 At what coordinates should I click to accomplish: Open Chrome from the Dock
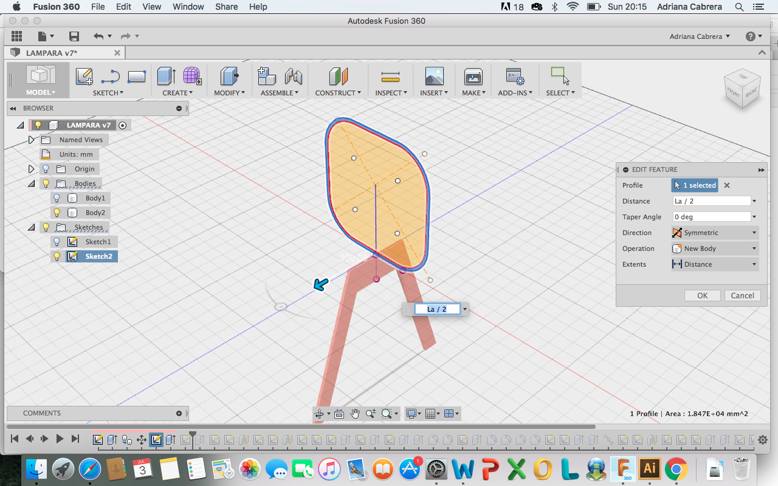point(676,468)
